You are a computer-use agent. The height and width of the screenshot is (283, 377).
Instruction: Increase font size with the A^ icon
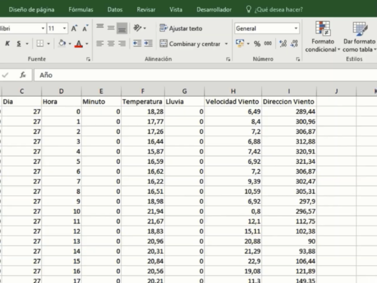coord(74,28)
